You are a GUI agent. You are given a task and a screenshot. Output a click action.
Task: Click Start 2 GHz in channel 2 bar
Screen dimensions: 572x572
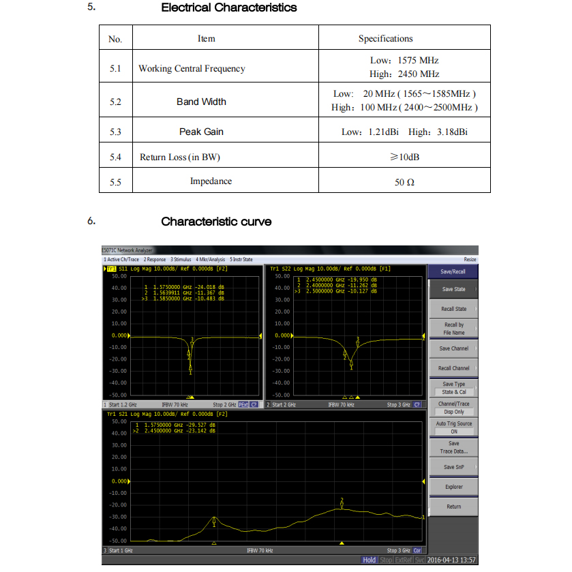point(284,404)
